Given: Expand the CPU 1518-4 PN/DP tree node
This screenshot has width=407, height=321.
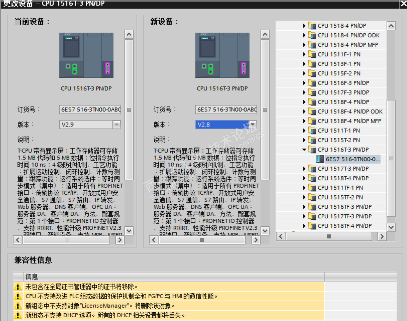Looking at the screenshot, I should tap(304, 26).
